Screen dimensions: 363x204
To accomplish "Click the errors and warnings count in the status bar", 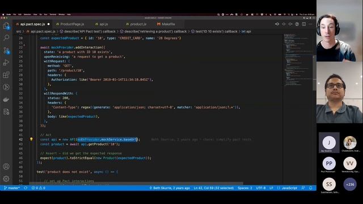I will [x=39, y=188].
